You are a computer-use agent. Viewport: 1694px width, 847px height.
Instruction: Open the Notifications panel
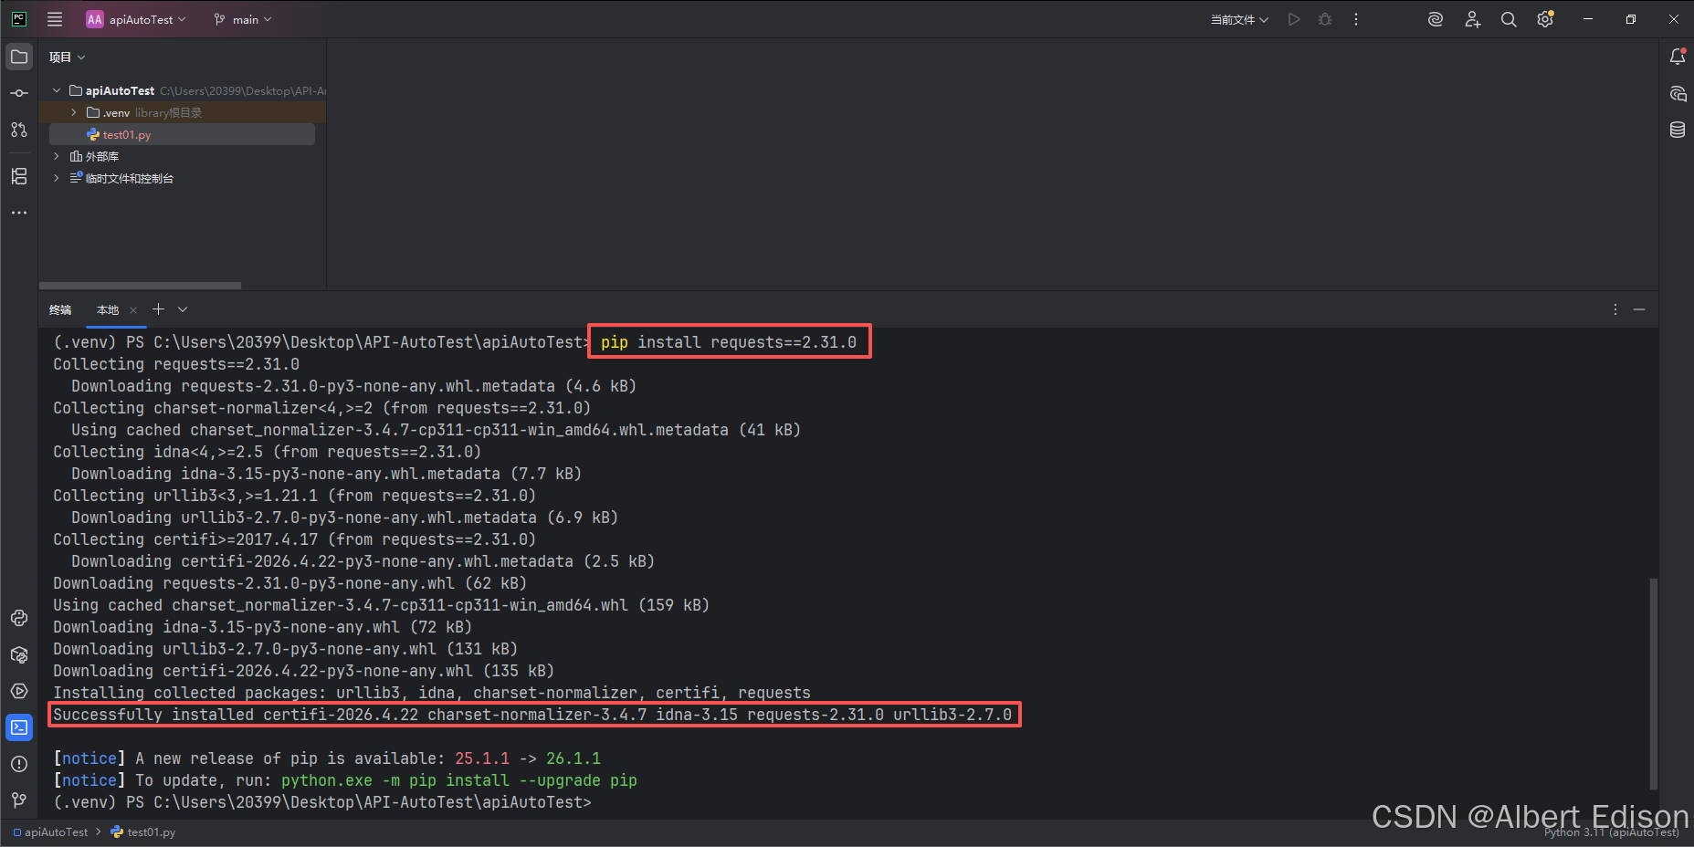1678,57
